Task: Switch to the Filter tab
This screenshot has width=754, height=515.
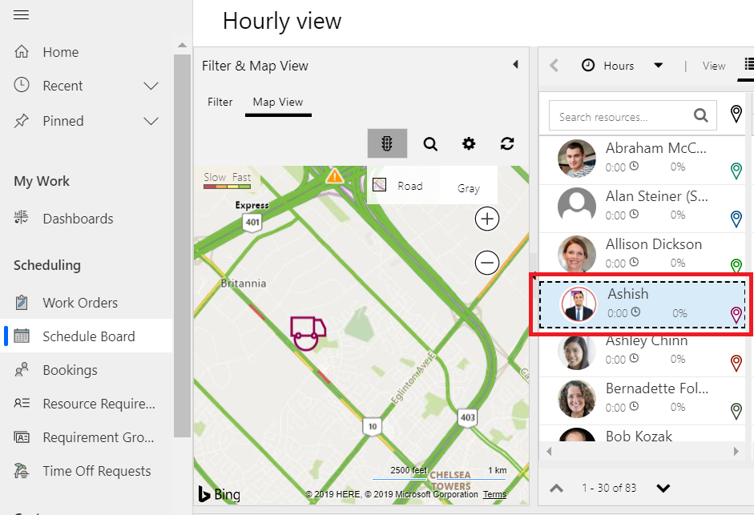Action: (220, 102)
